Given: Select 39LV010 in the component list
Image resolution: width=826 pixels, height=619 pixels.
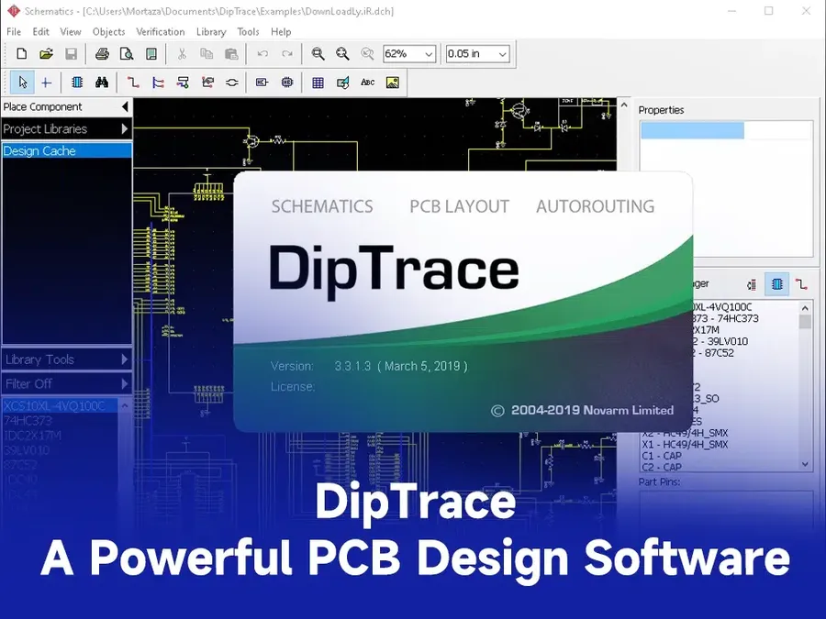Looking at the screenshot, I should 61,450.
